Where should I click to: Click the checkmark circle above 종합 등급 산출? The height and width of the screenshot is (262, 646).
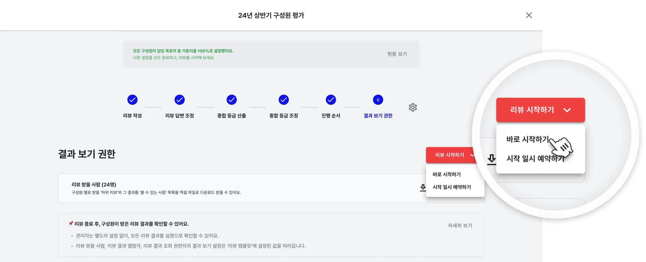[x=232, y=100]
